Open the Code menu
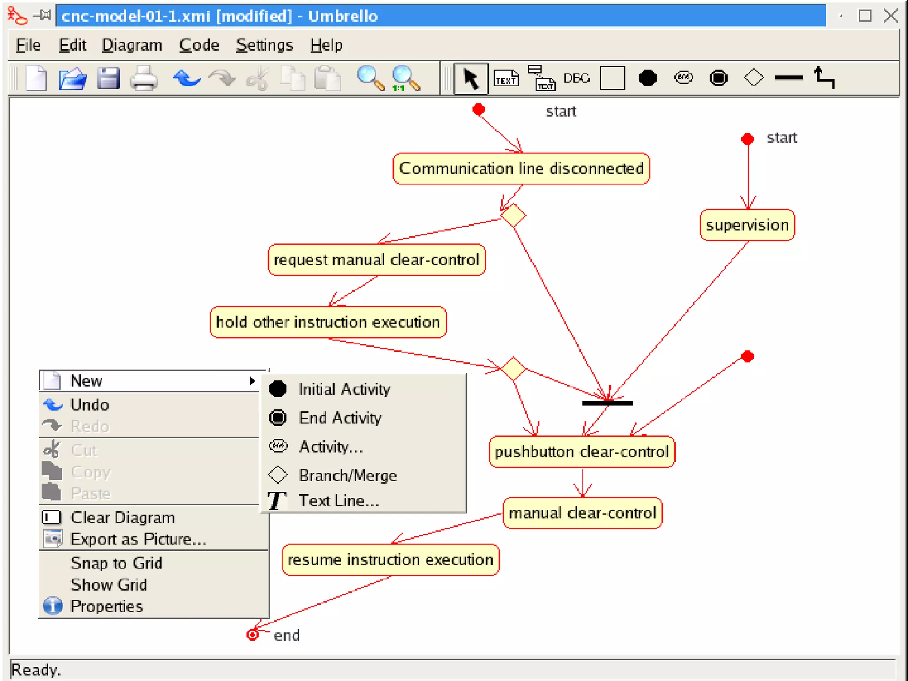The width and height of the screenshot is (908, 681). tap(199, 45)
